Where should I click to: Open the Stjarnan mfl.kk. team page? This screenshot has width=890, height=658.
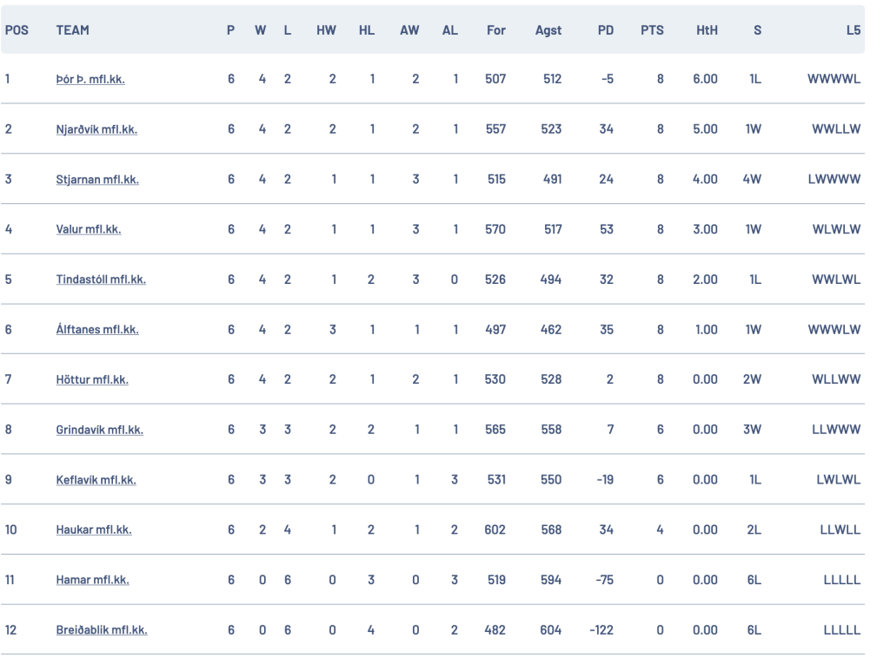coord(97,180)
